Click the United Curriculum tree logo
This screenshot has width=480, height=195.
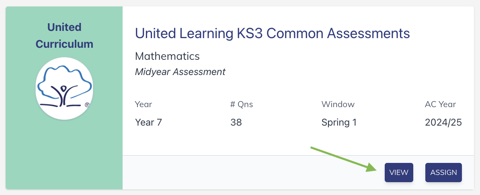click(64, 88)
